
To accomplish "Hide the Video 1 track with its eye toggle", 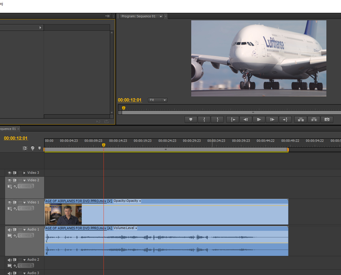I will coord(10,202).
